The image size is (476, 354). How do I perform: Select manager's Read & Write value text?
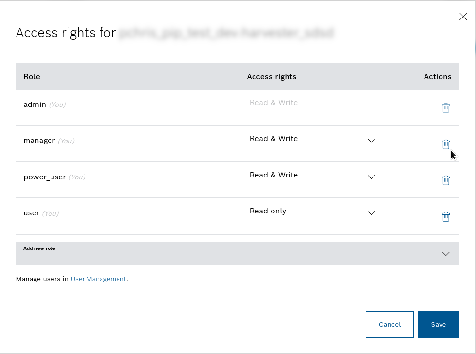point(273,139)
